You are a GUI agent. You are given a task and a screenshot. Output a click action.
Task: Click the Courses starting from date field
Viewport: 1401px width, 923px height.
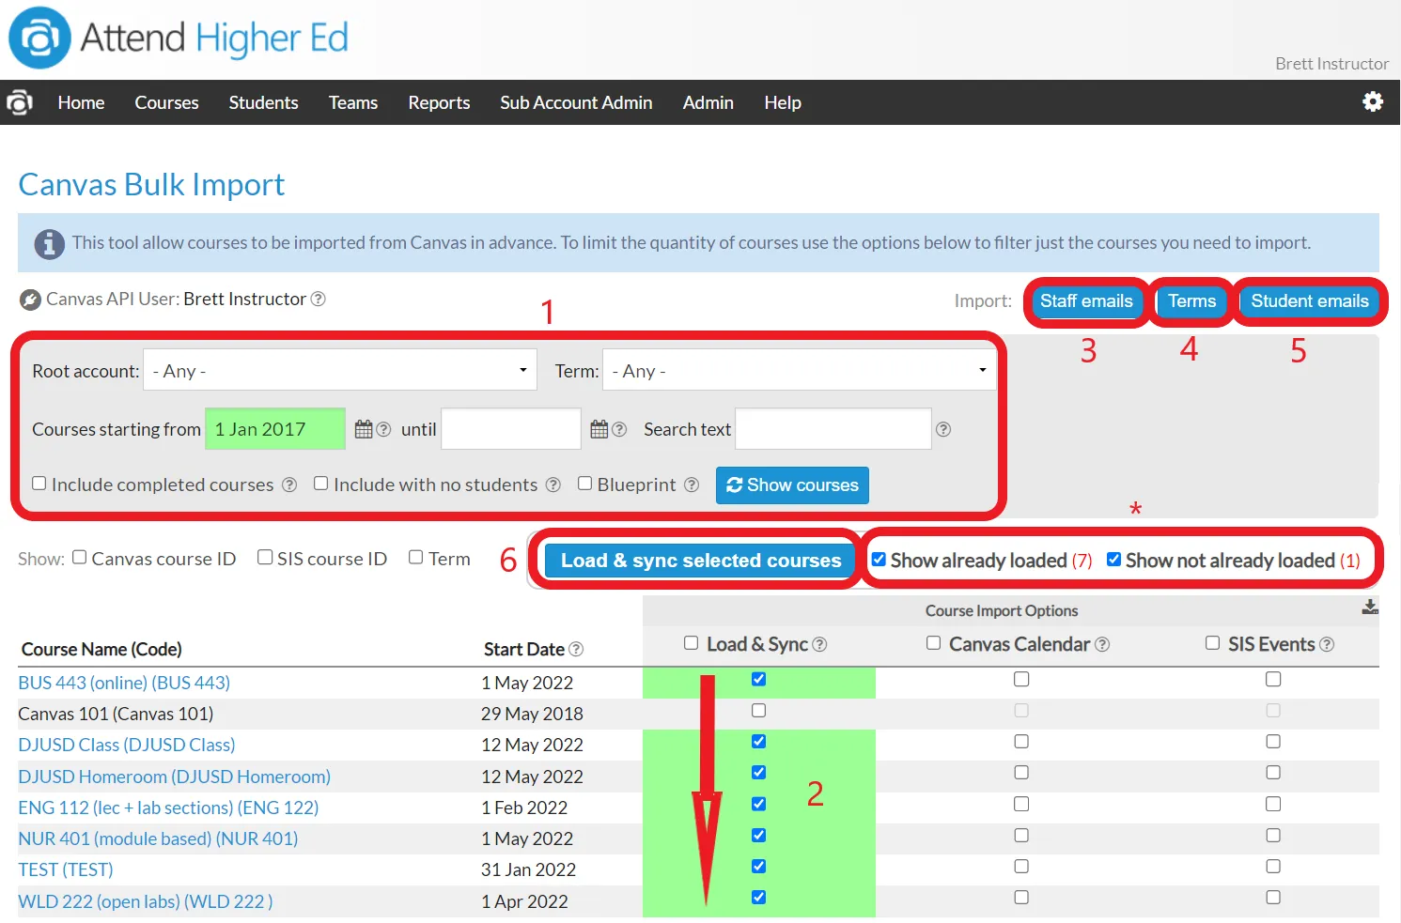tap(275, 429)
